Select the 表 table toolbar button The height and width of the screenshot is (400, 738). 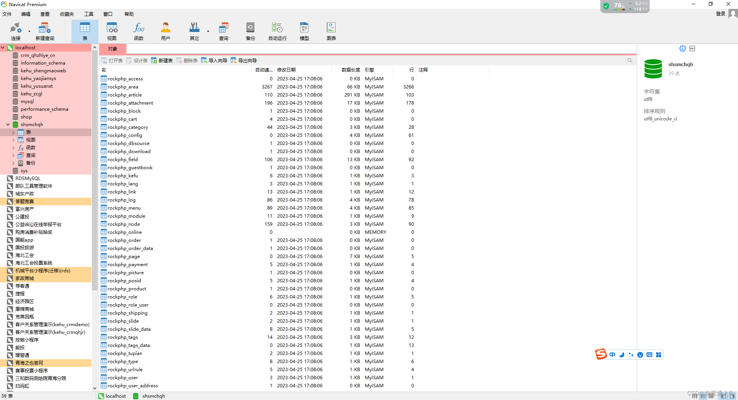coord(85,31)
